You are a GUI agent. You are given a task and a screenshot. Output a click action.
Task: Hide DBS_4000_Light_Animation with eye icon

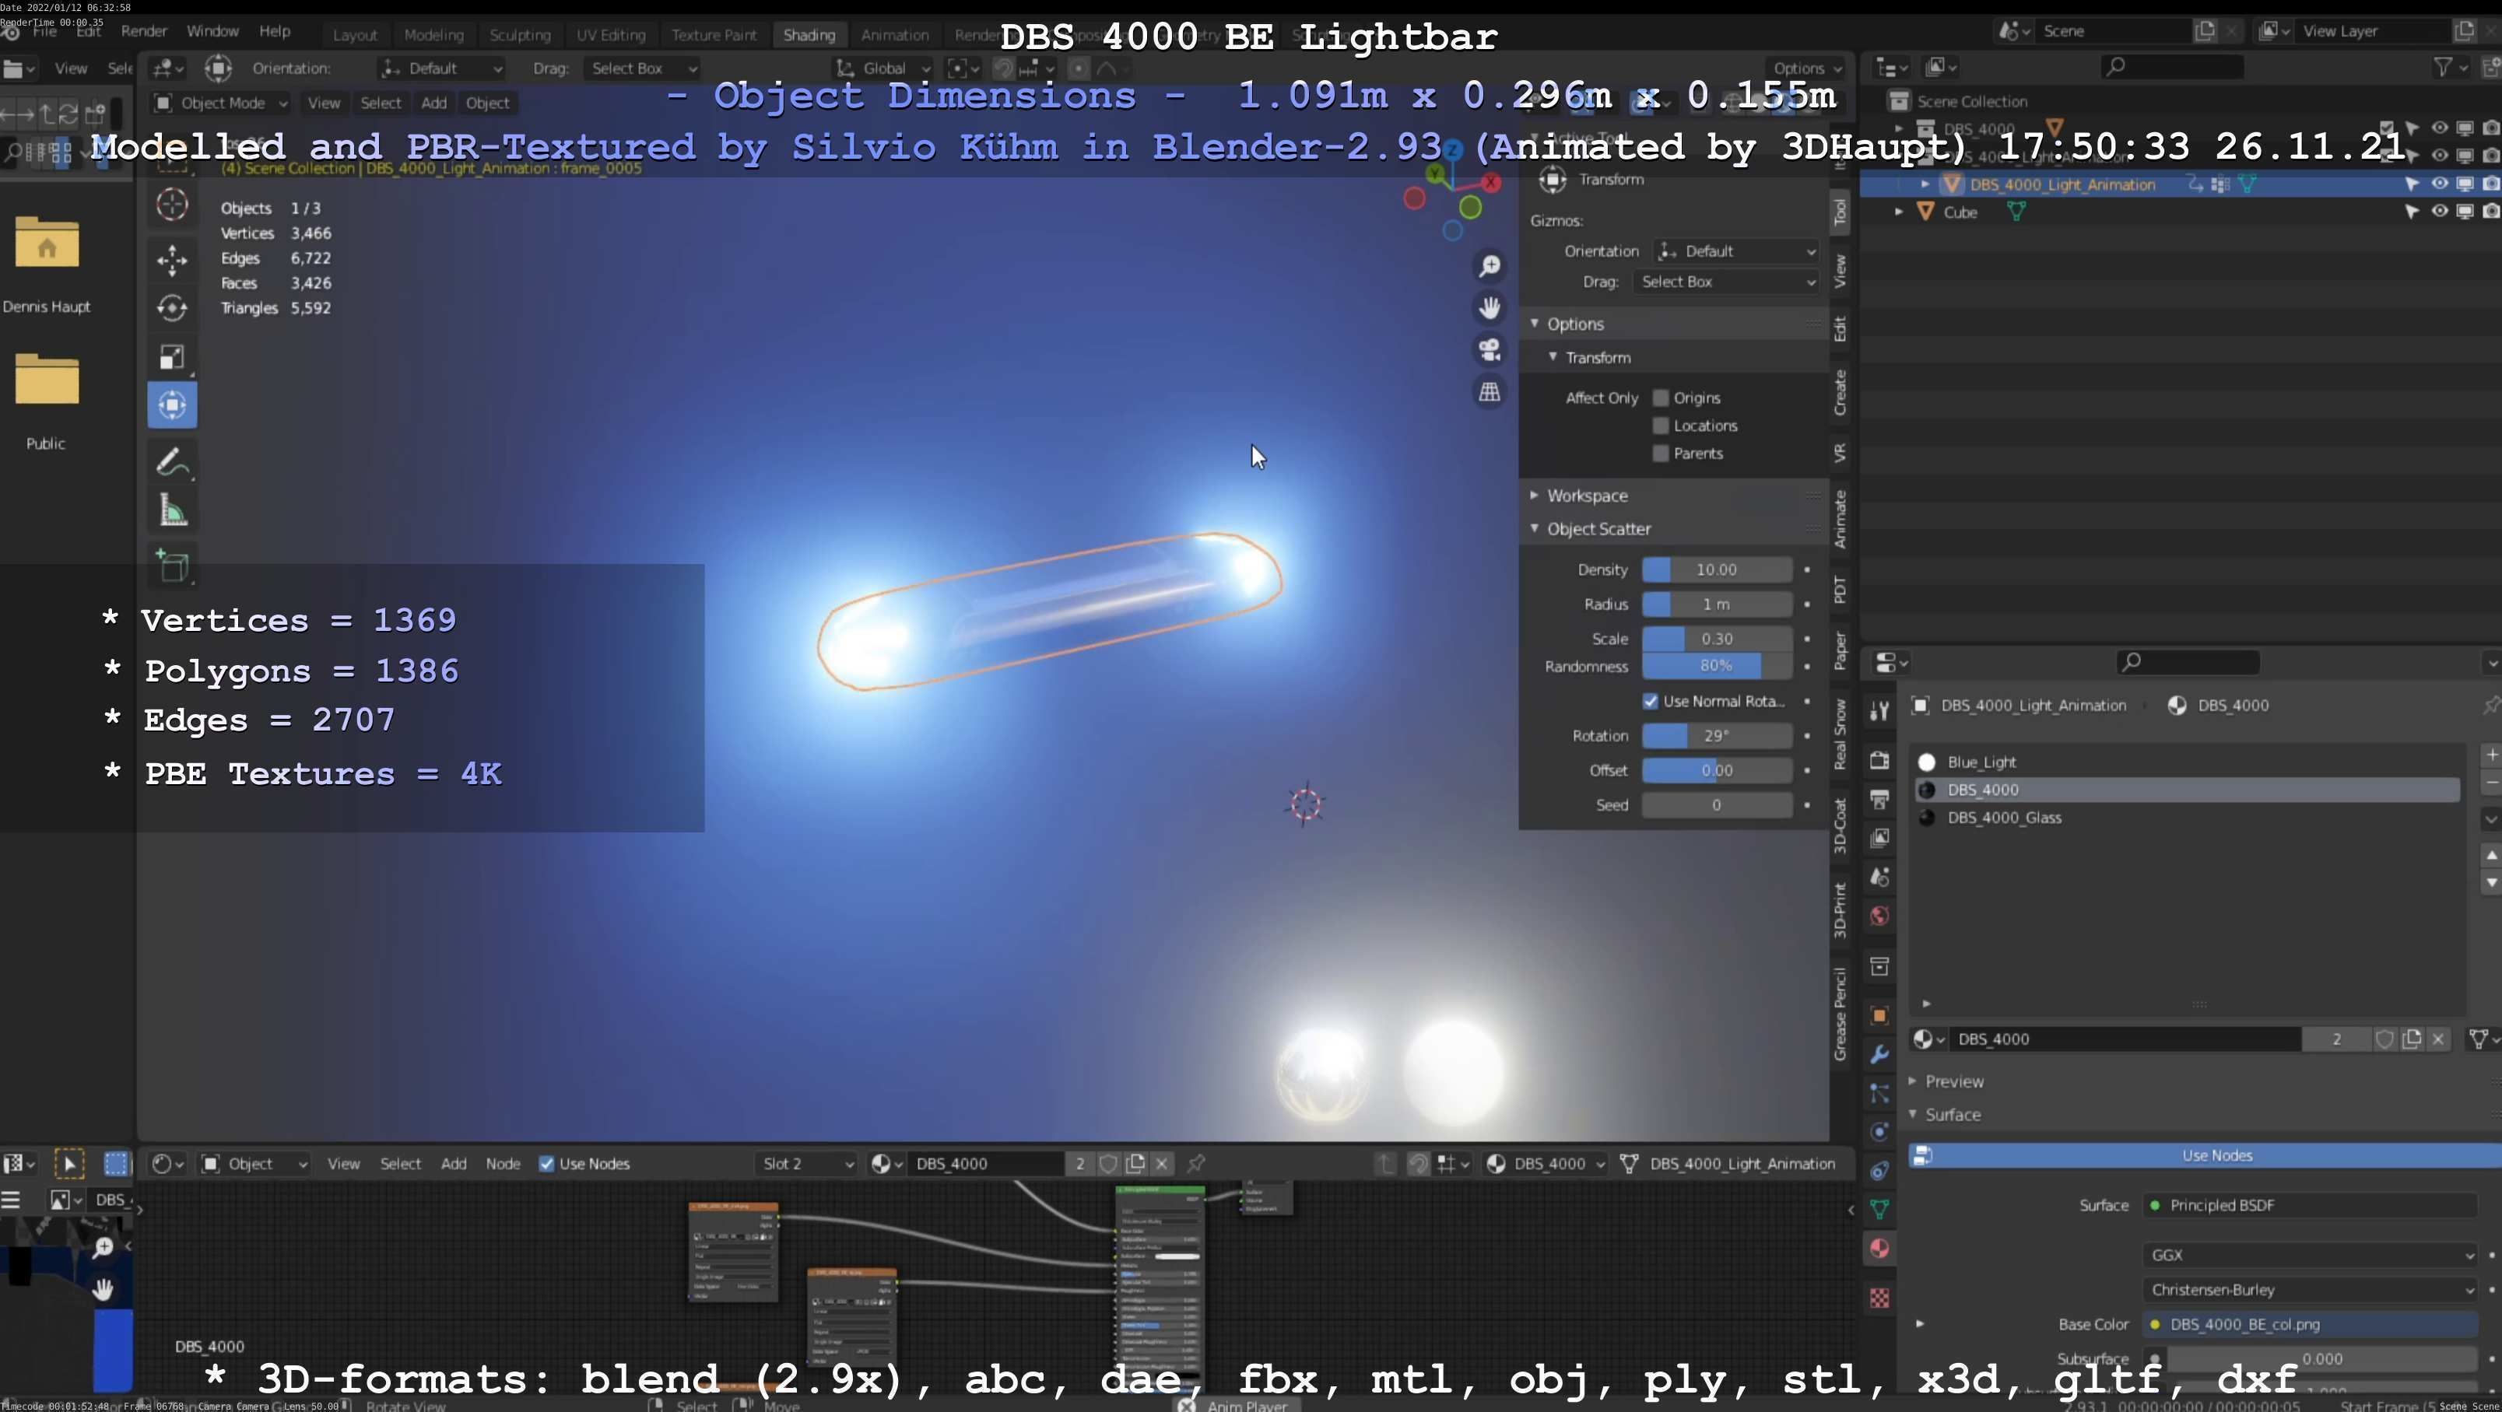(2439, 184)
